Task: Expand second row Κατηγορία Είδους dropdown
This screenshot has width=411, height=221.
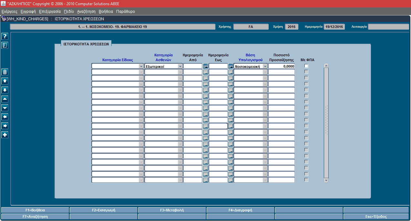Action: coord(141,72)
